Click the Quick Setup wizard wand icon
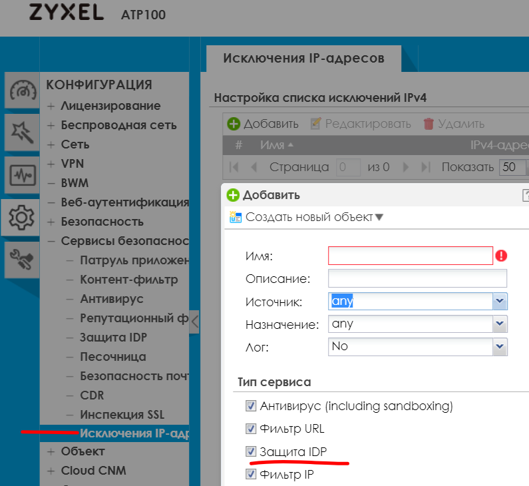Image resolution: width=529 pixels, height=486 pixels. point(22,131)
